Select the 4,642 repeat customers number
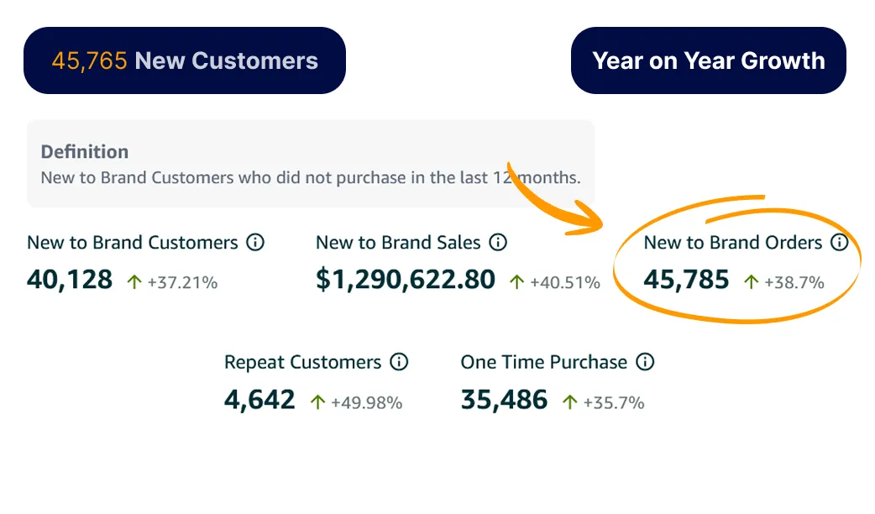 coord(259,400)
